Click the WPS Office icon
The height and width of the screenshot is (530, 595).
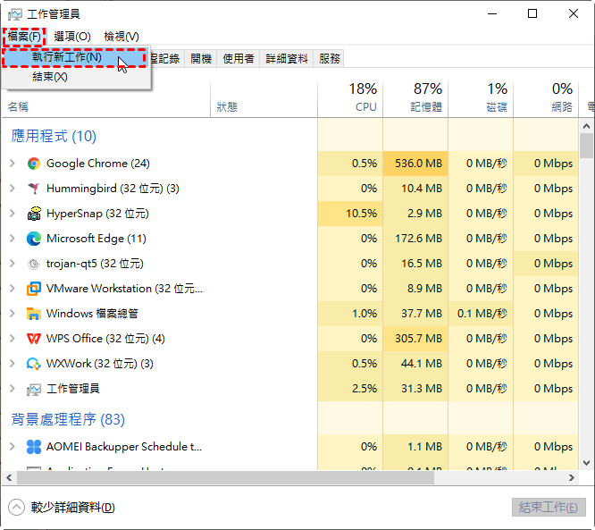point(34,339)
